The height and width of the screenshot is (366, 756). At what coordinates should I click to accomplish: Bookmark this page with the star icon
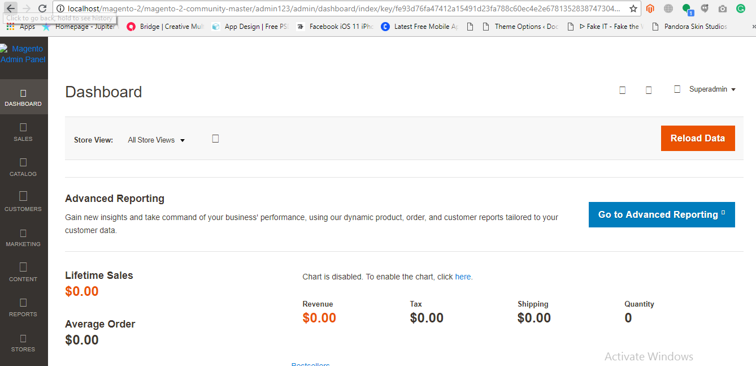point(633,8)
